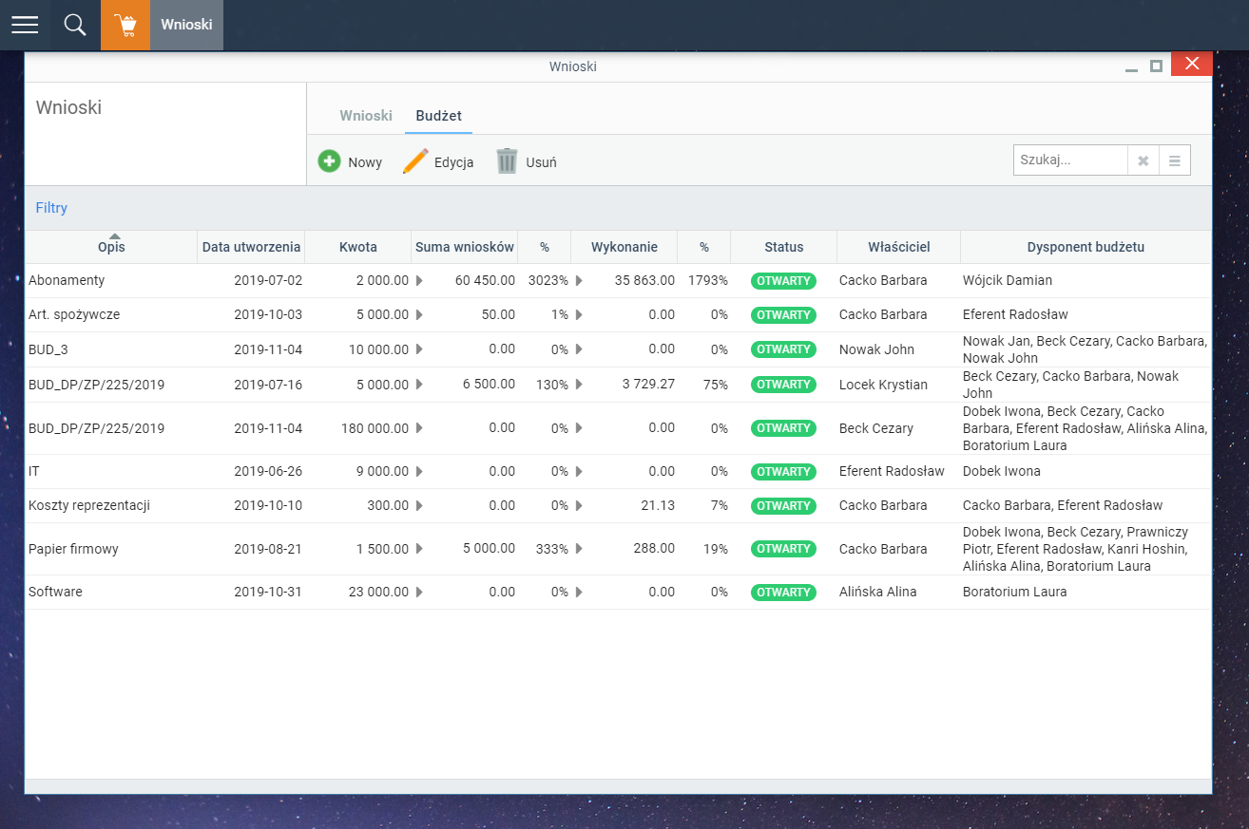
Task: Click the Edycja pencil icon
Action: click(x=415, y=161)
